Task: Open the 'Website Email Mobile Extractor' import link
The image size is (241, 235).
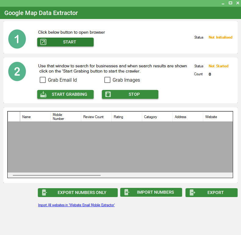Action: click(x=76, y=205)
